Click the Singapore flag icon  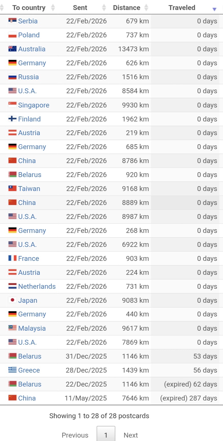point(12,105)
